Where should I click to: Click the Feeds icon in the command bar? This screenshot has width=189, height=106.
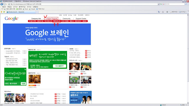coord(163,12)
